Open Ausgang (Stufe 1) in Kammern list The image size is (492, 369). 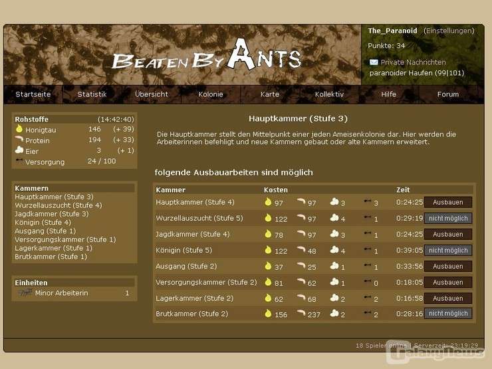pyautogui.click(x=45, y=231)
